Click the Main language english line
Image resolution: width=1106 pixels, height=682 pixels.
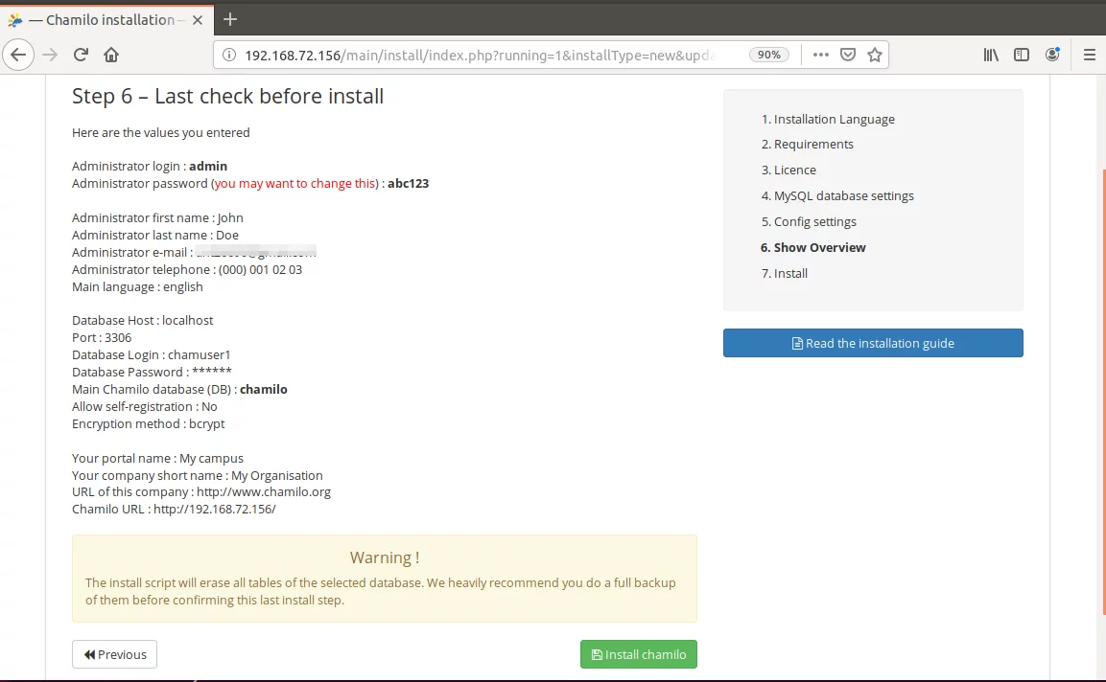pyautogui.click(x=137, y=286)
